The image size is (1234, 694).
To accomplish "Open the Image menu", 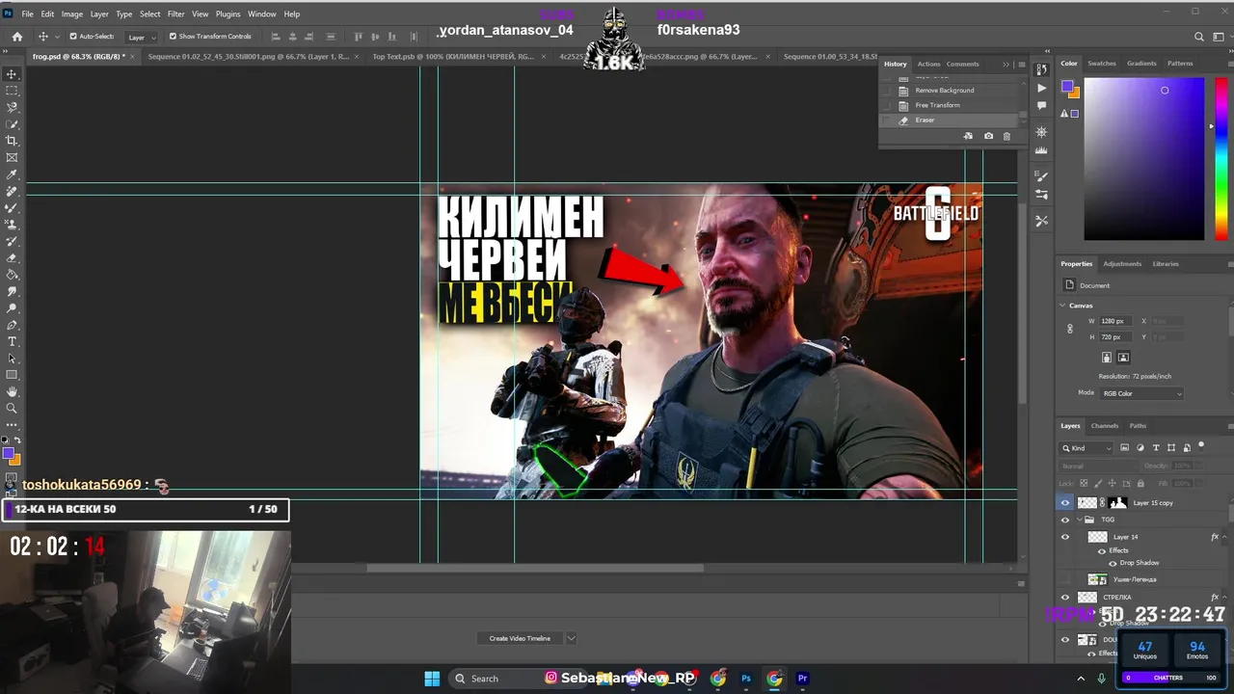I will coord(72,13).
